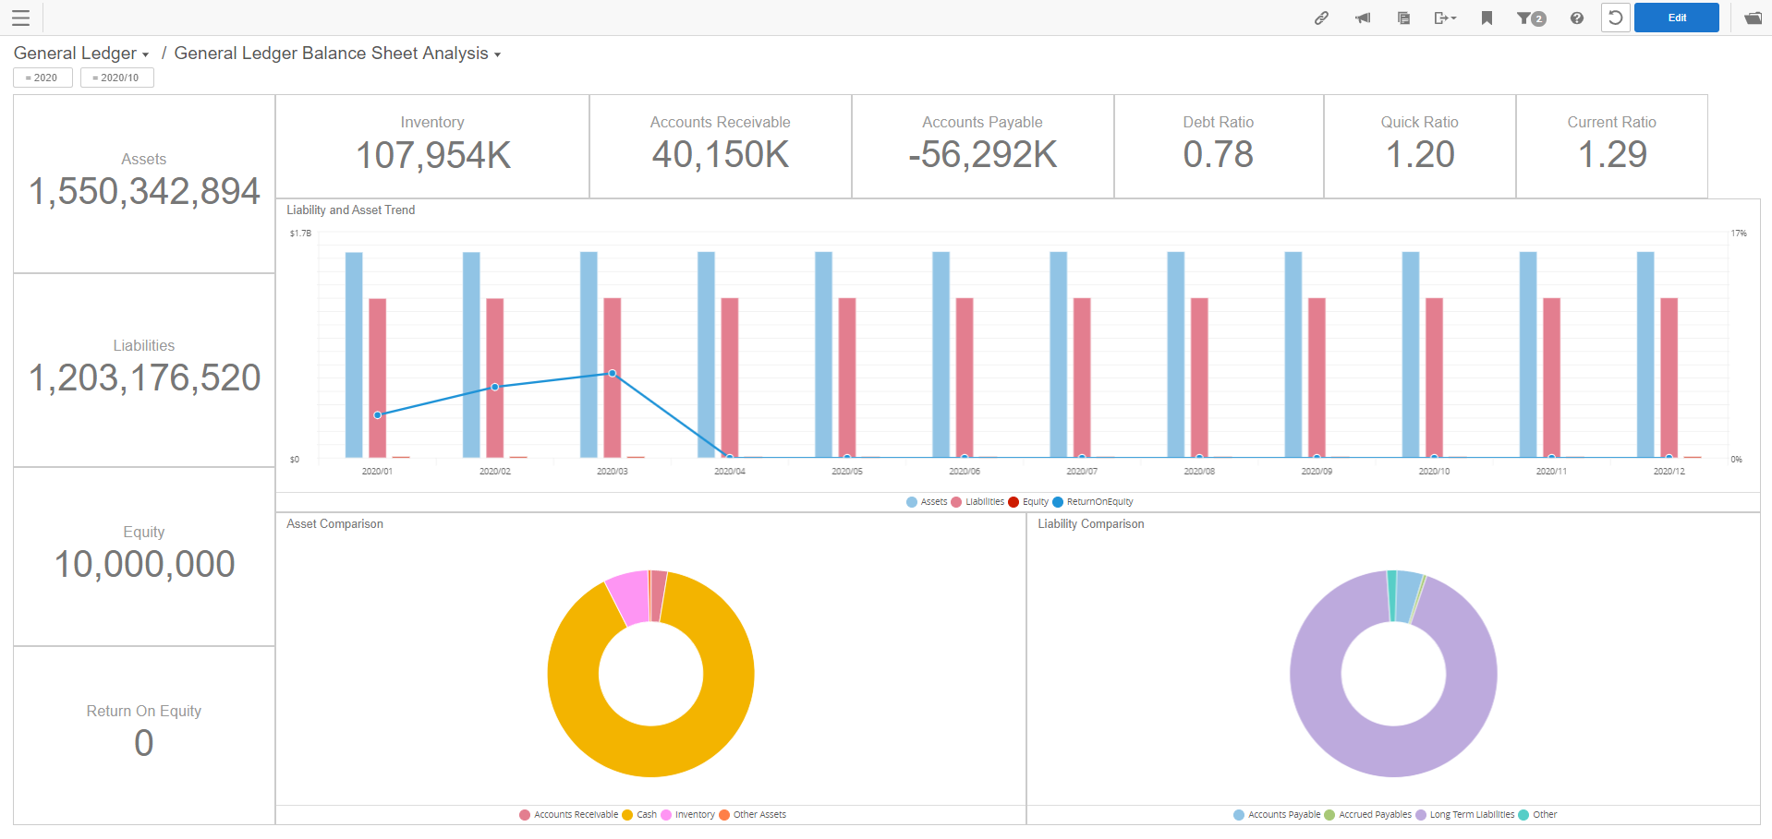Expand the General Ledger breadcrumb dropdown

point(146,54)
